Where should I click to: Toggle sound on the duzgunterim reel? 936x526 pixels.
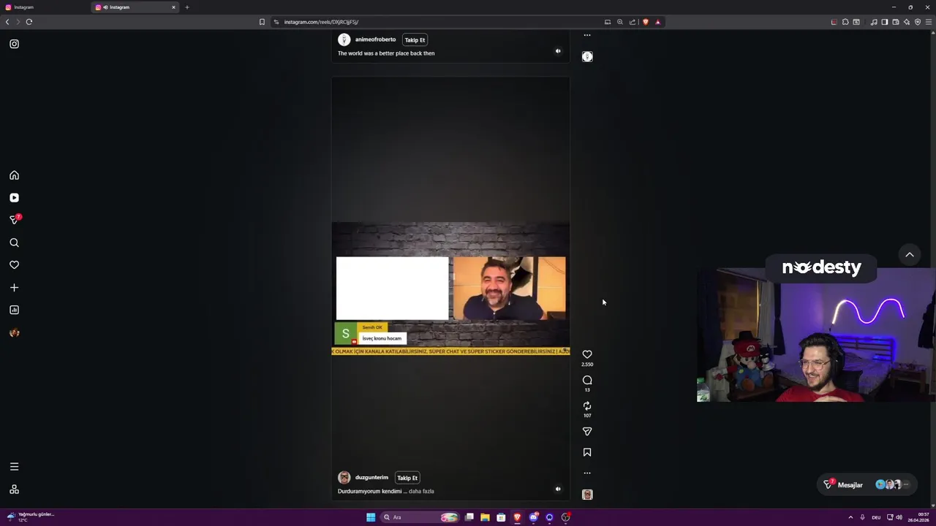click(x=558, y=489)
